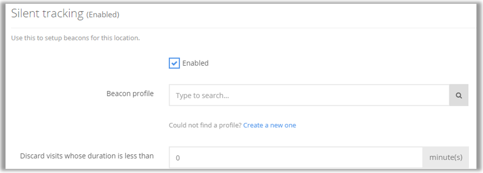Click the Discard visits duration label
The height and width of the screenshot is (173, 483).
pyautogui.click(x=87, y=156)
